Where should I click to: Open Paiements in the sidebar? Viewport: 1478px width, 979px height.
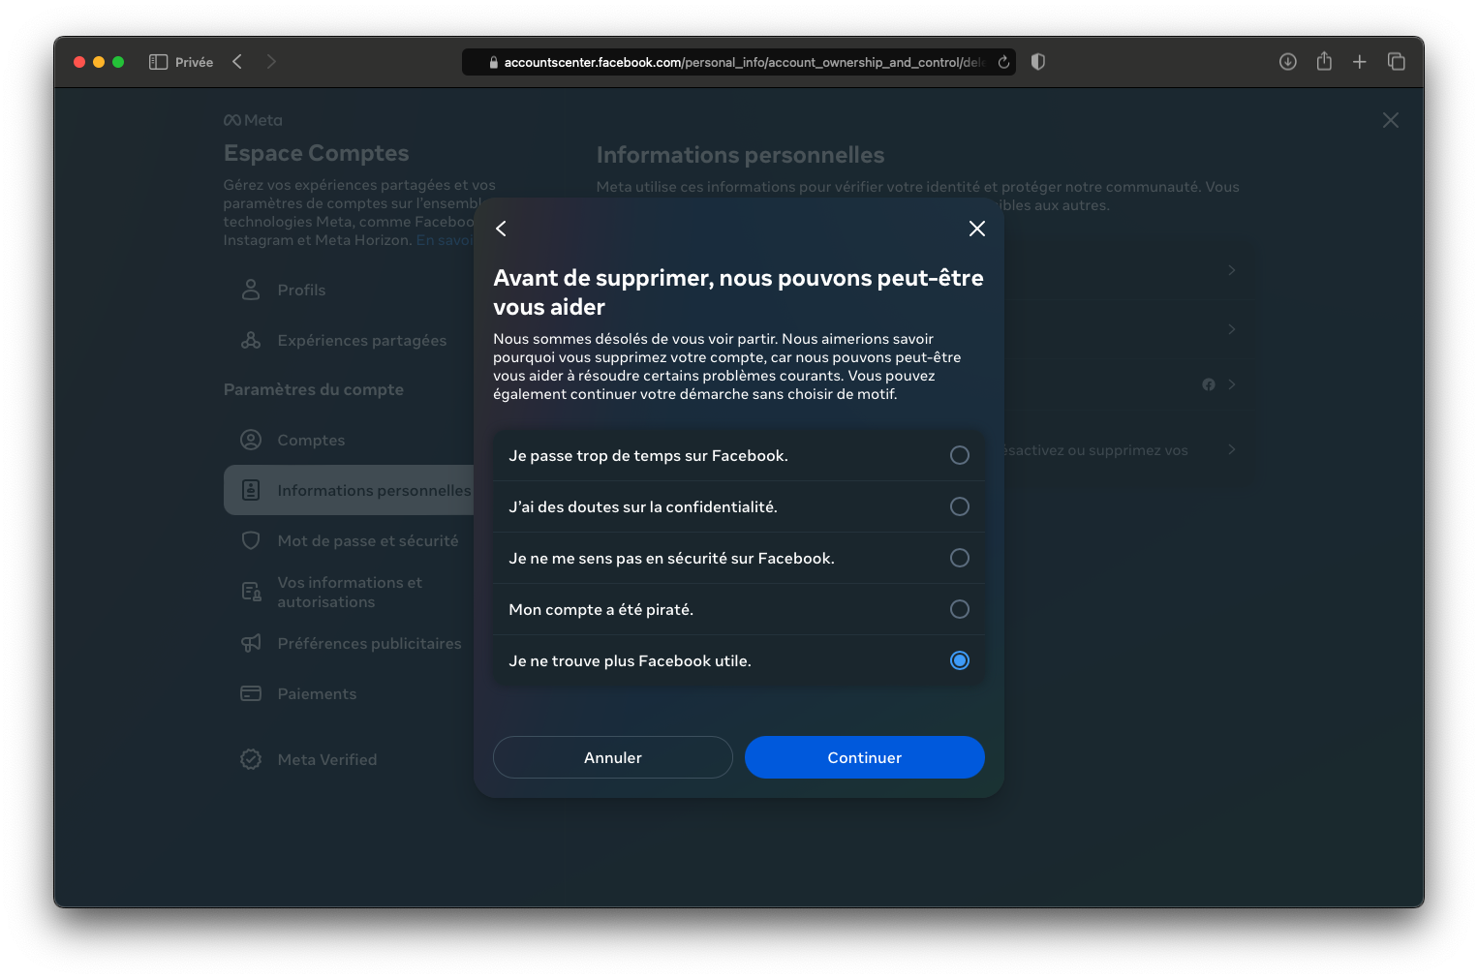tap(349, 693)
